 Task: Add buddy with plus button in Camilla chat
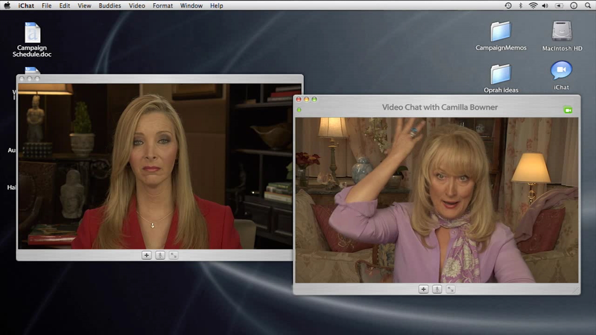pyautogui.click(x=423, y=289)
